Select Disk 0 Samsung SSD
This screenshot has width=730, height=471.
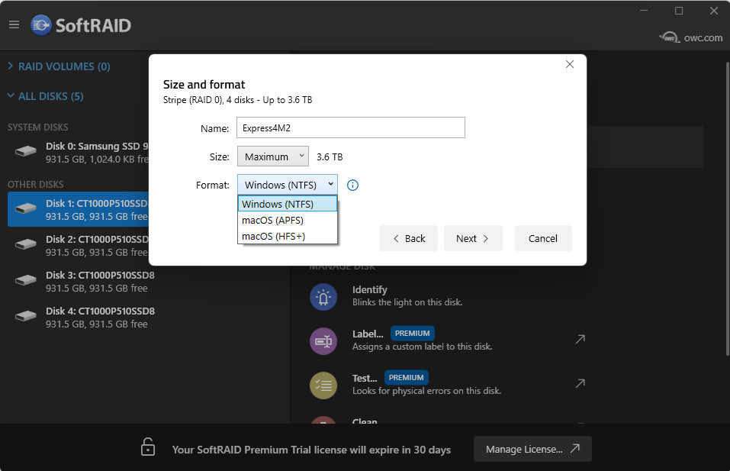pyautogui.click(x=79, y=153)
